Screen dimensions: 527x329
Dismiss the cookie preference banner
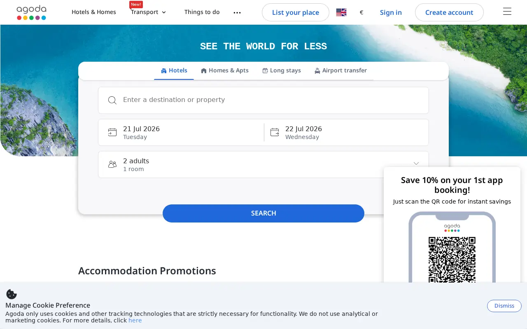tap(504, 306)
